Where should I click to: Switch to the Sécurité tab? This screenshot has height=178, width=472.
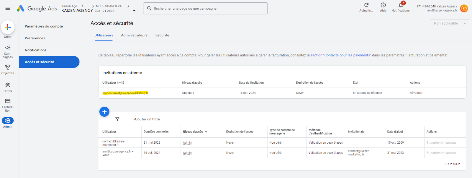click(x=162, y=35)
